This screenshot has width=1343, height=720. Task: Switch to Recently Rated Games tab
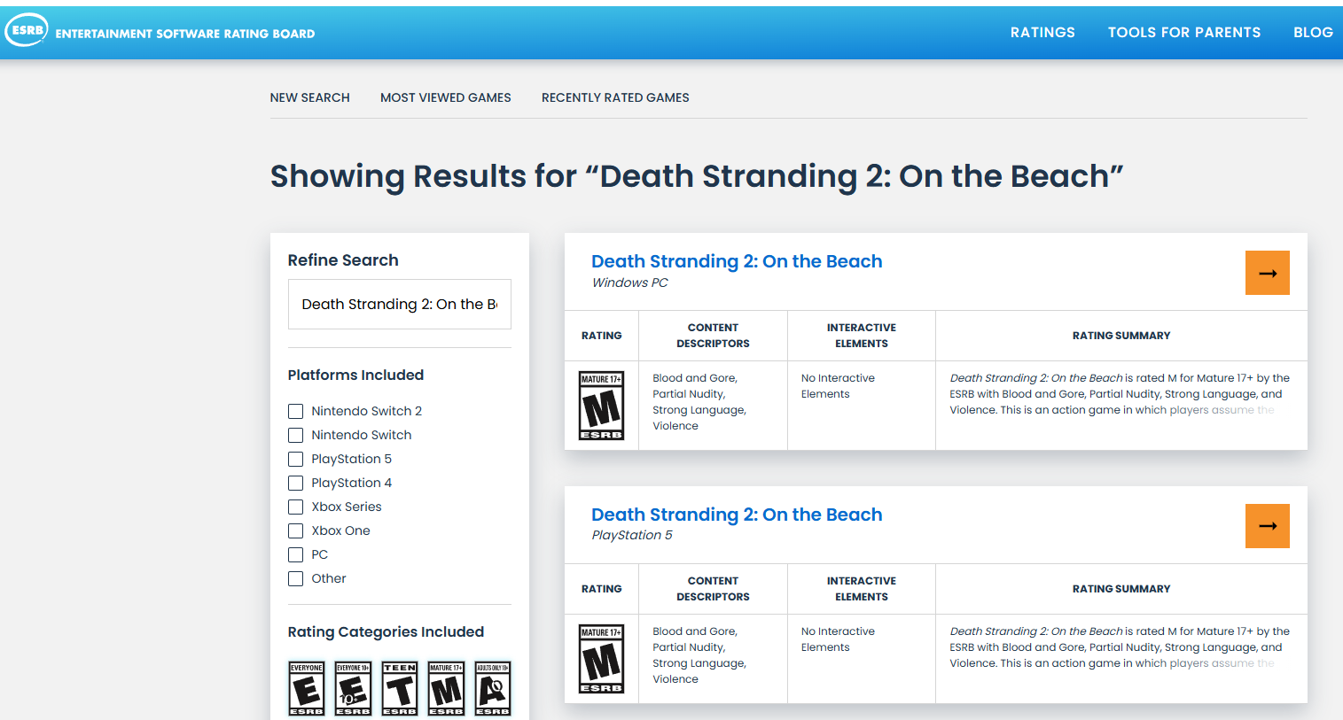point(615,97)
